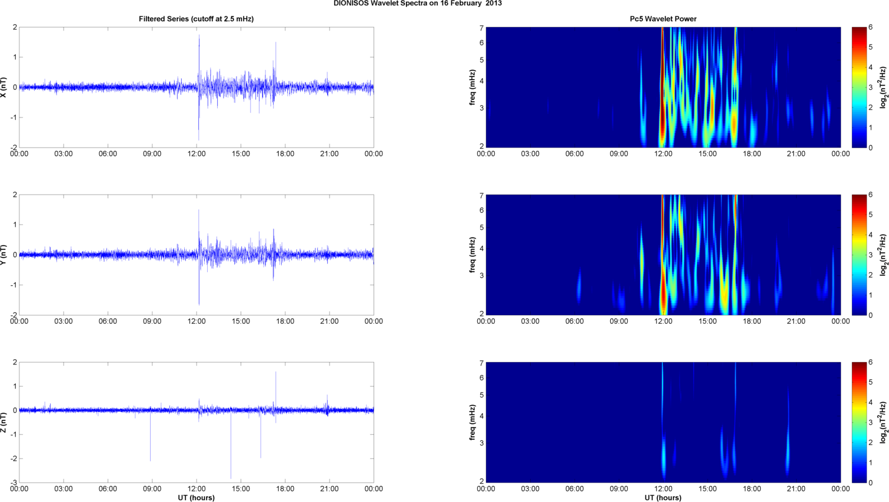
Task: Click the log2(nT²/Hz) label on top colorbar
Action: pos(883,87)
